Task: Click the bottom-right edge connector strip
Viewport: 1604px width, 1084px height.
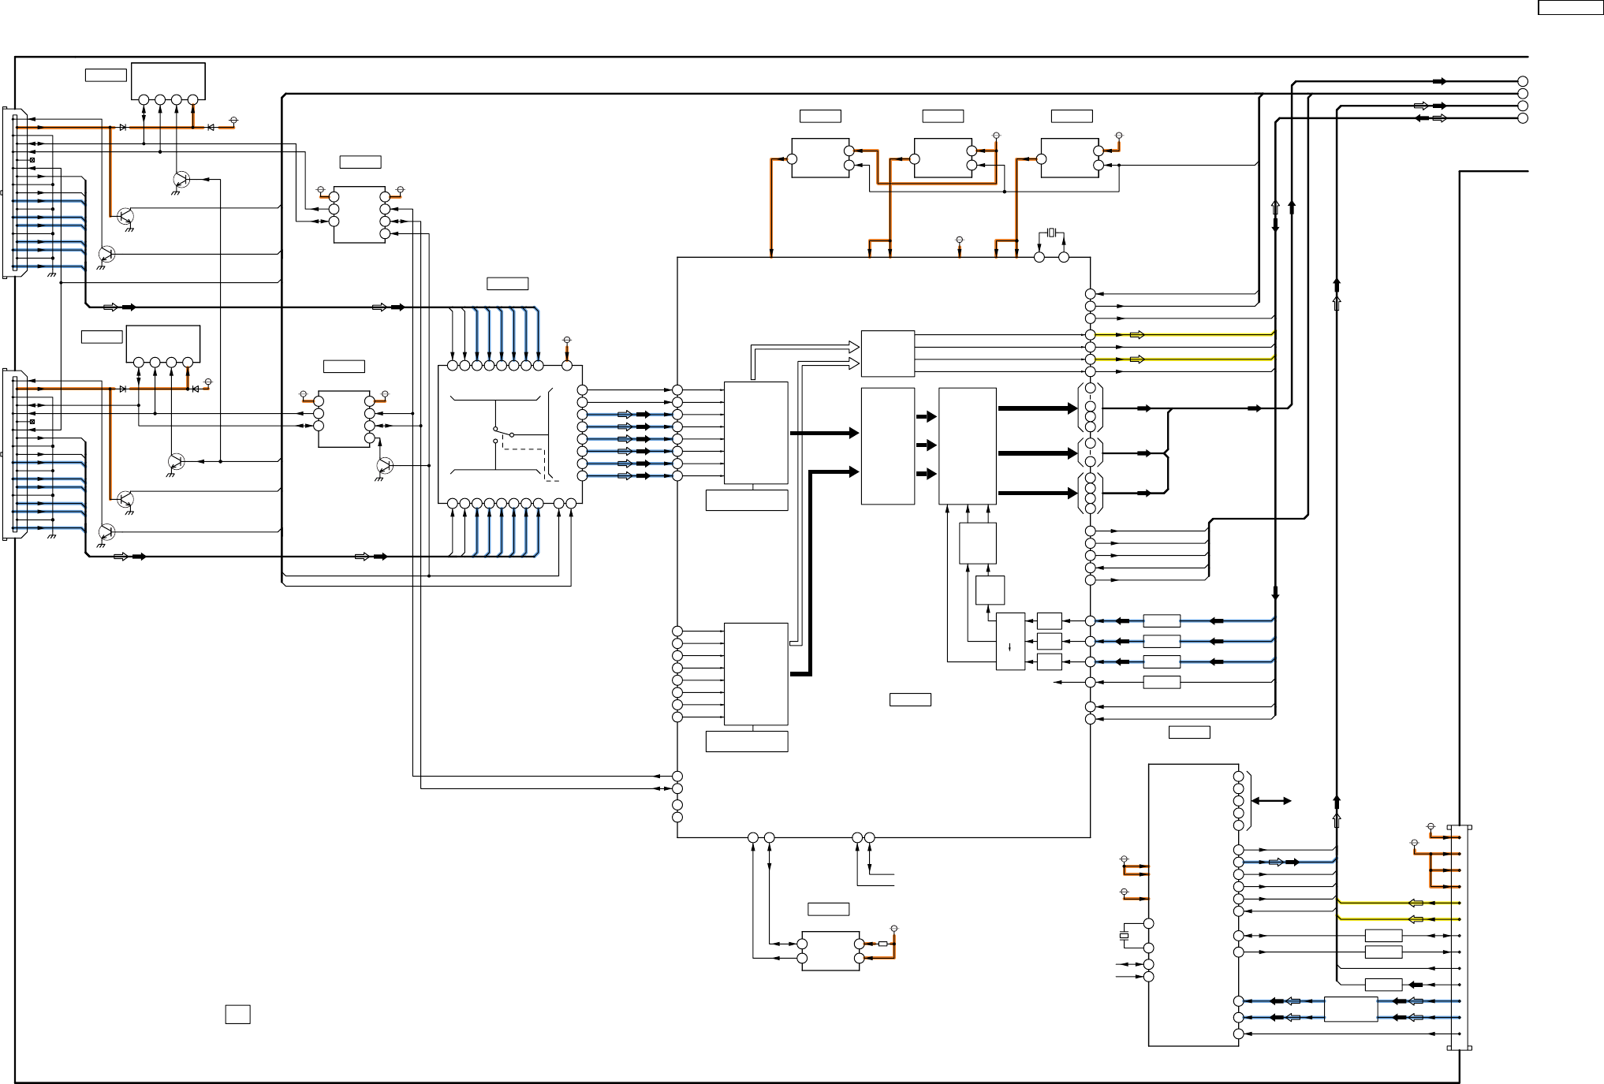Action: pyautogui.click(x=1460, y=937)
